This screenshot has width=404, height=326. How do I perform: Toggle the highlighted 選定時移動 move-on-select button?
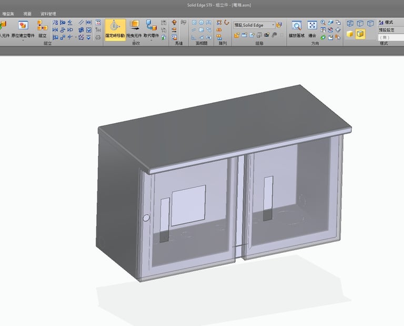click(x=115, y=29)
